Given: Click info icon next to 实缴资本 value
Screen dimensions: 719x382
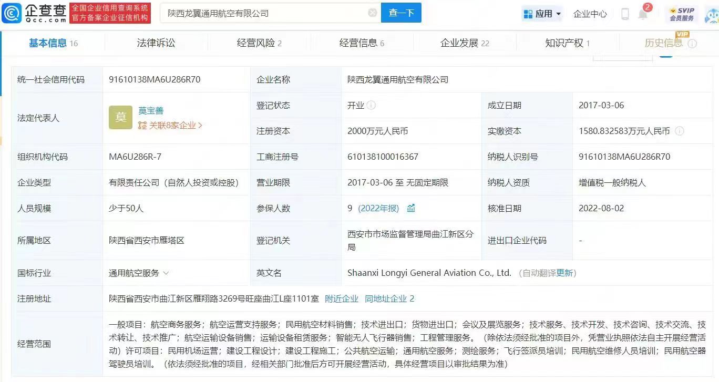Looking at the screenshot, I should [x=679, y=131].
